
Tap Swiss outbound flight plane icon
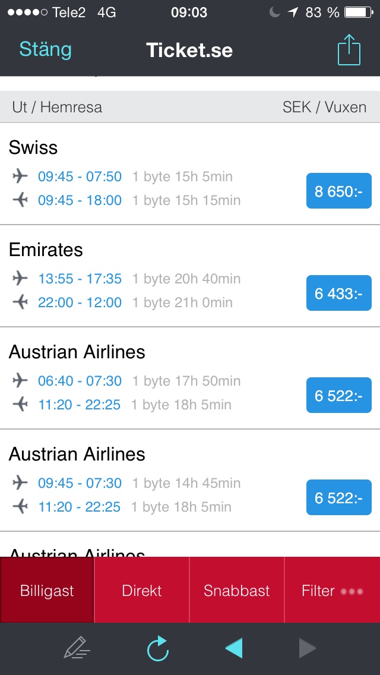point(20,176)
